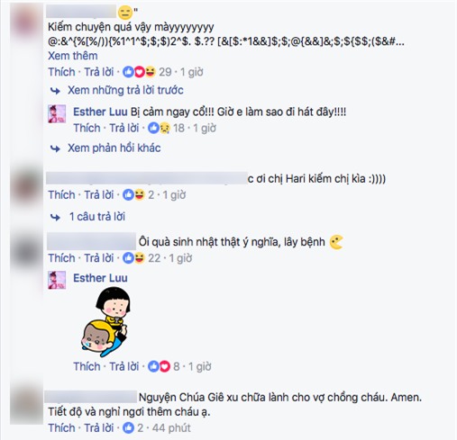Expand Xem phản hồi khác replies
The height and width of the screenshot is (440, 457).
click(x=114, y=148)
